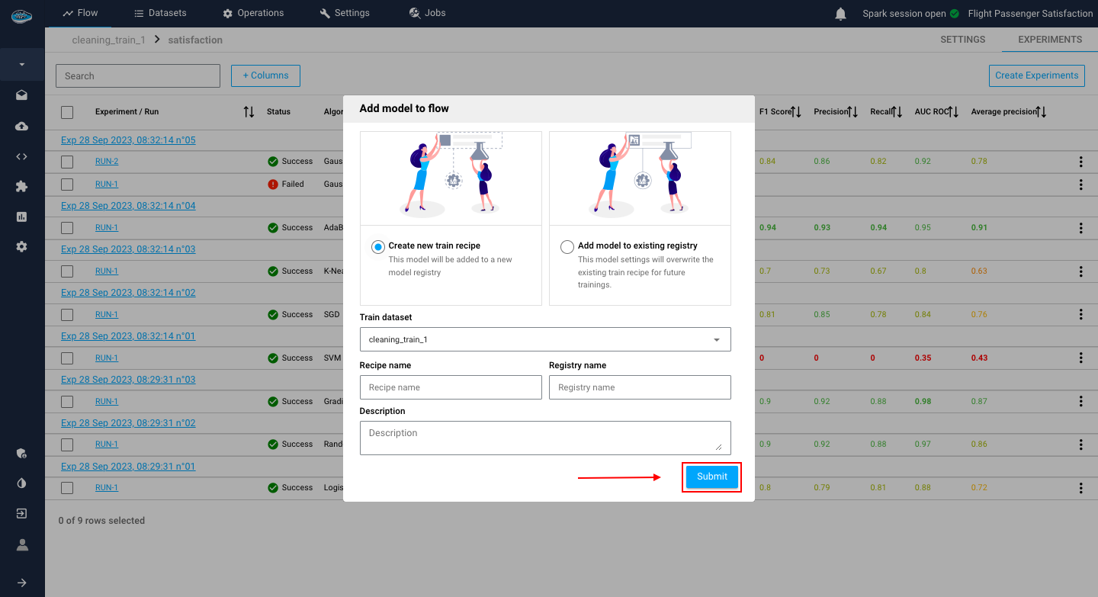Click the Submit button
Viewport: 1098px width, 597px height.
711,477
